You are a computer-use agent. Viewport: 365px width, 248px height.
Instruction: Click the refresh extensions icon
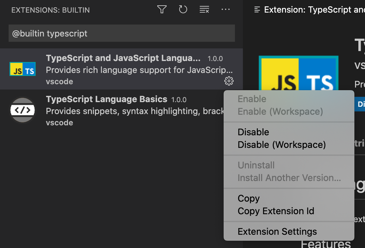183,10
